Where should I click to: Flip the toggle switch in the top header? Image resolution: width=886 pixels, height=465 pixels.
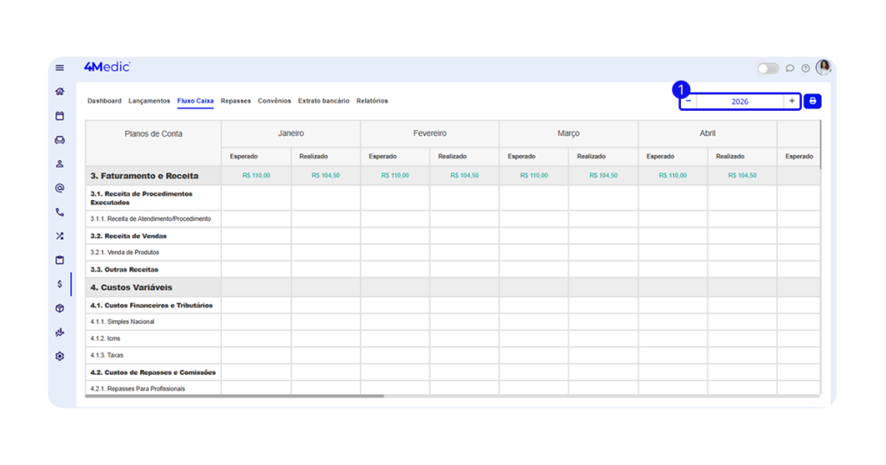pyautogui.click(x=767, y=68)
